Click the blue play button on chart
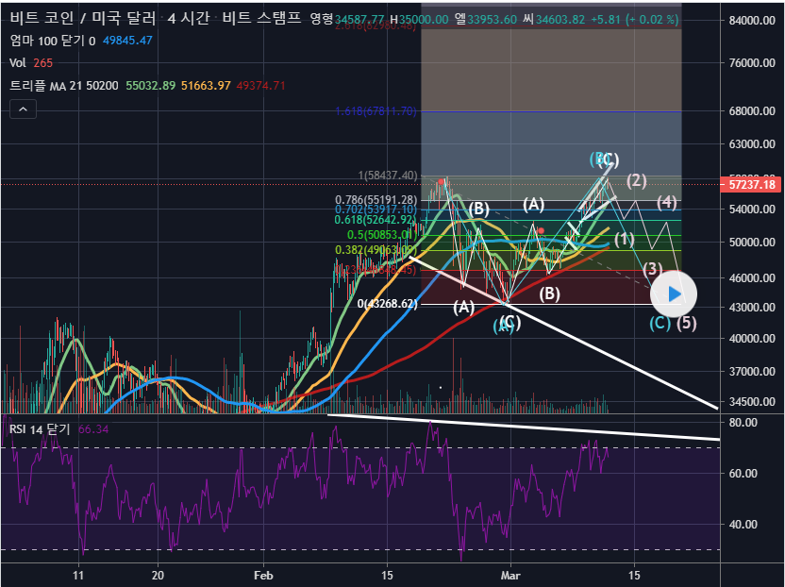Screen dimensions: 785x587 [674, 293]
